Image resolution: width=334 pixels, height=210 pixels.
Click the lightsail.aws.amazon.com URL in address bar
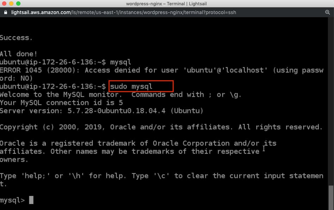click(x=124, y=12)
